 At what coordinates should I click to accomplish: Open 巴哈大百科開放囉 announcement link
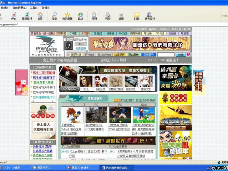coord(44,73)
